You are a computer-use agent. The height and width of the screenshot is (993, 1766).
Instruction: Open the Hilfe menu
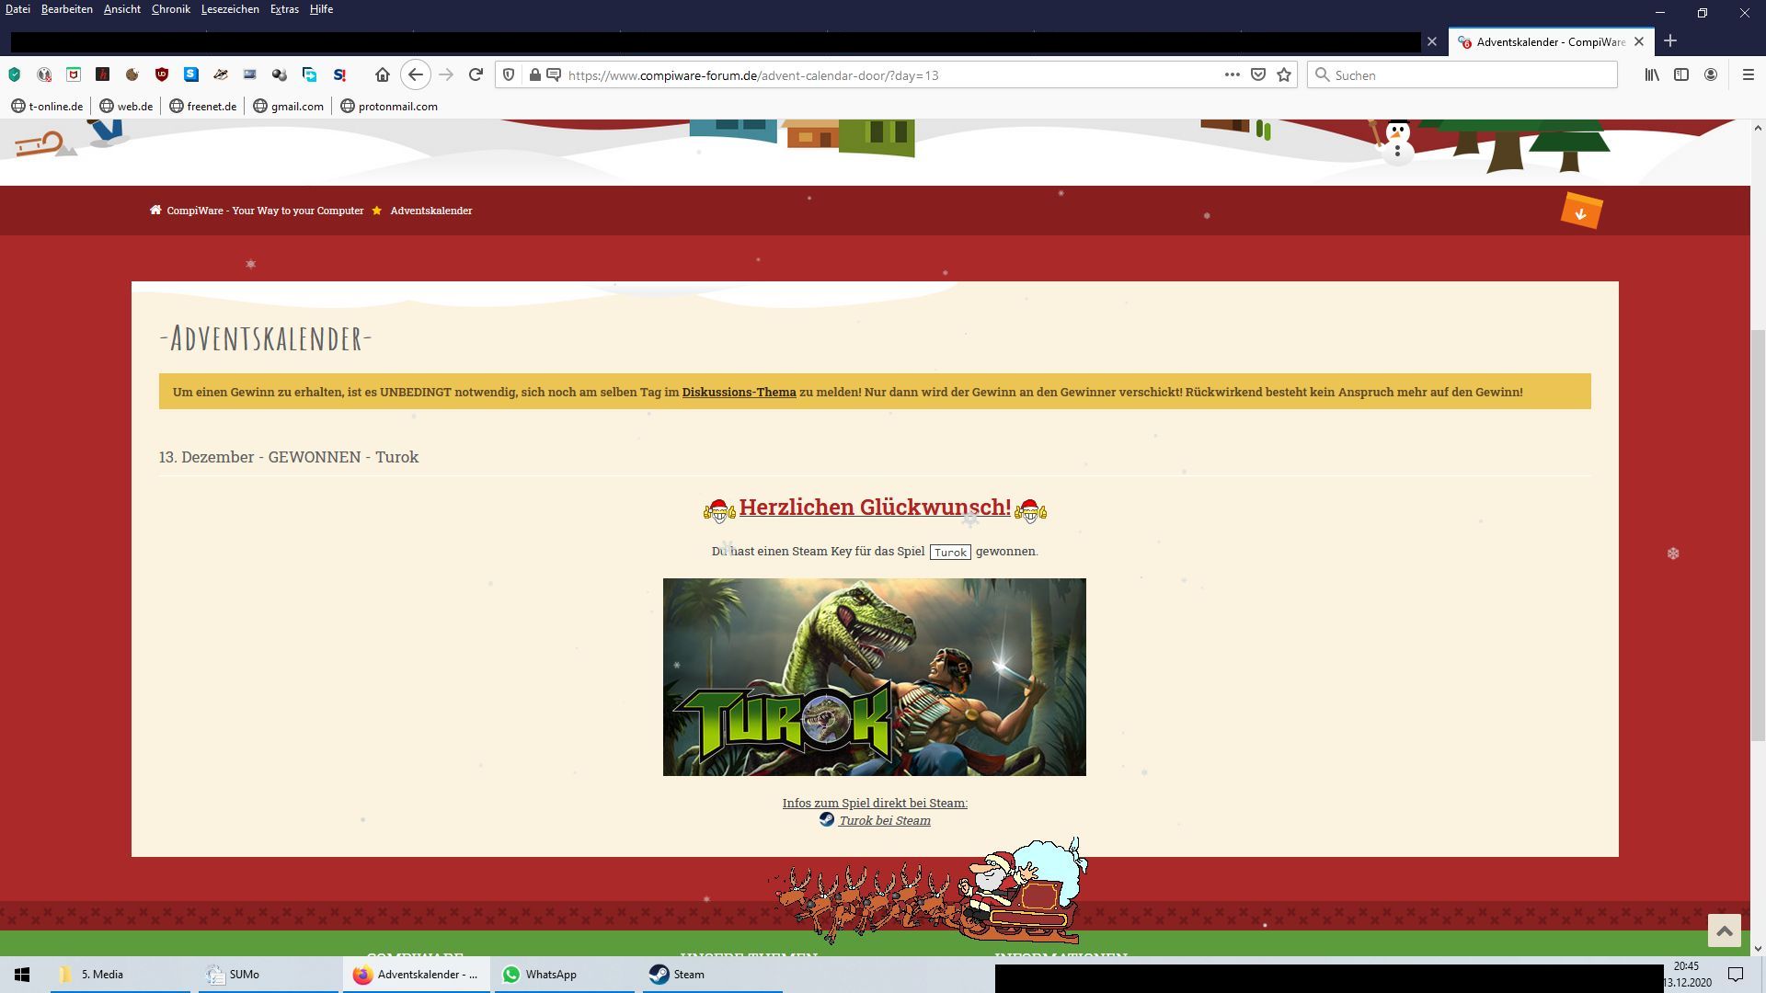pyautogui.click(x=321, y=9)
